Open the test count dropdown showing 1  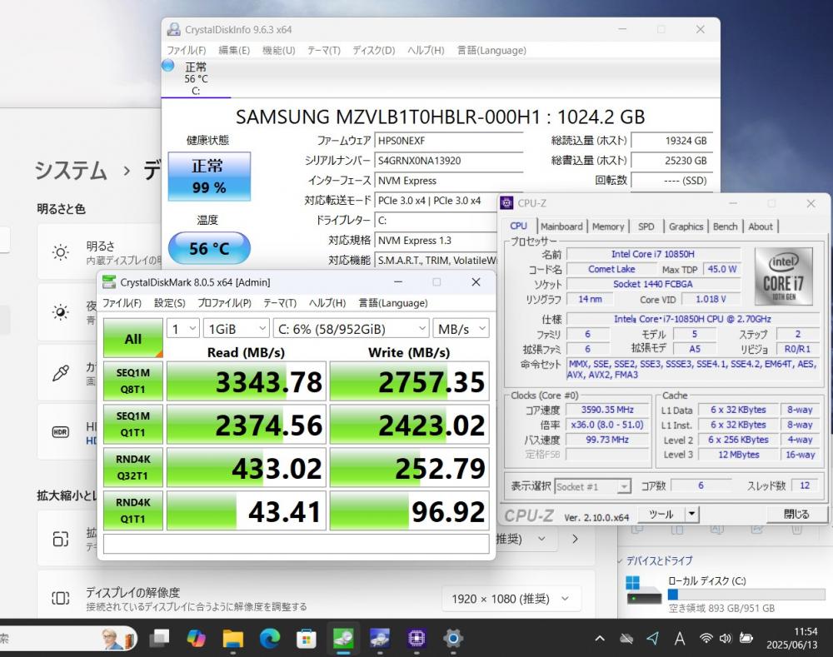point(182,329)
